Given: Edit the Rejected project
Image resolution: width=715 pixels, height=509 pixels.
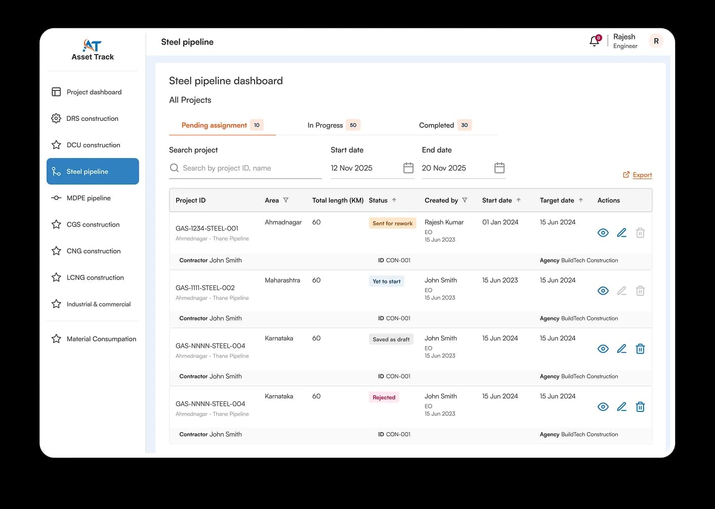Looking at the screenshot, I should pyautogui.click(x=622, y=407).
